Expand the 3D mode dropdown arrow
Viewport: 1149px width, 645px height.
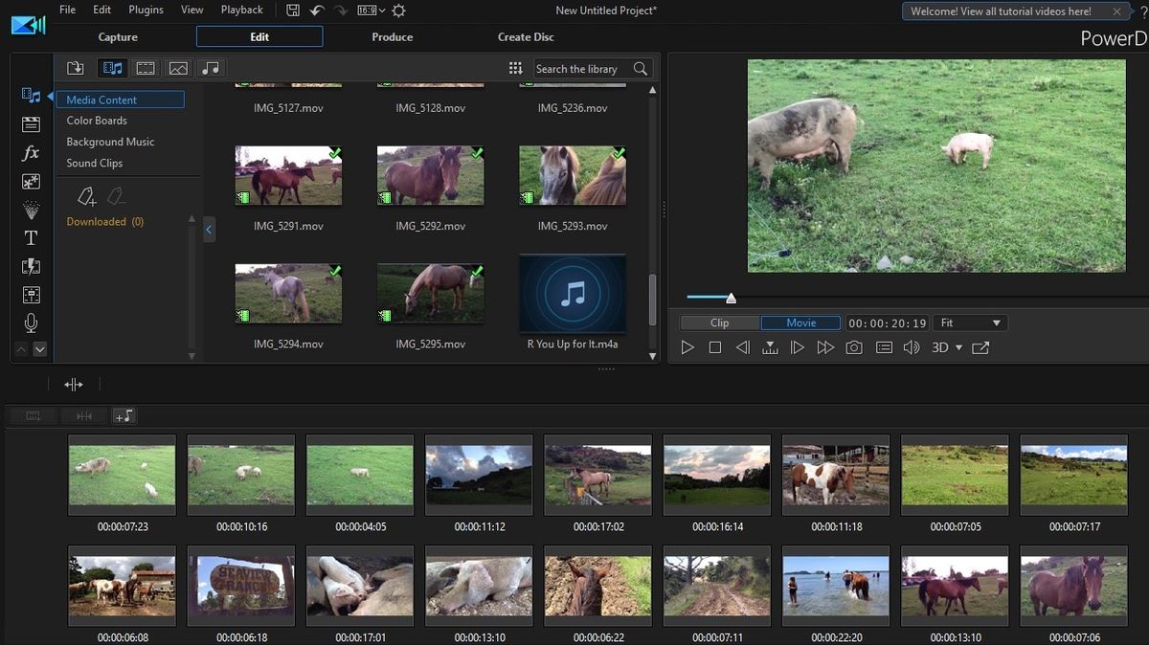tap(958, 348)
